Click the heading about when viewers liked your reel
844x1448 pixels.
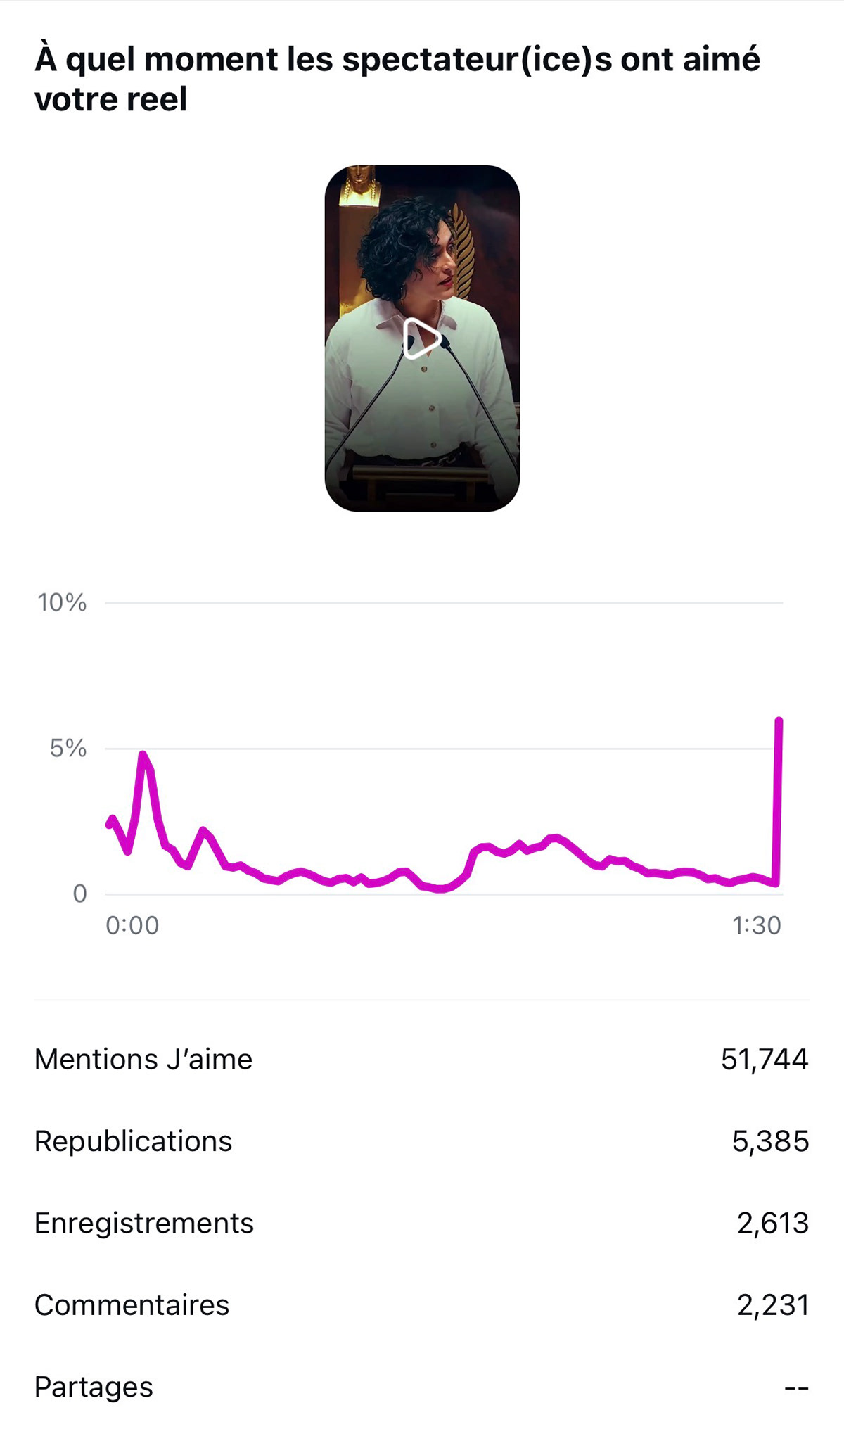click(397, 78)
